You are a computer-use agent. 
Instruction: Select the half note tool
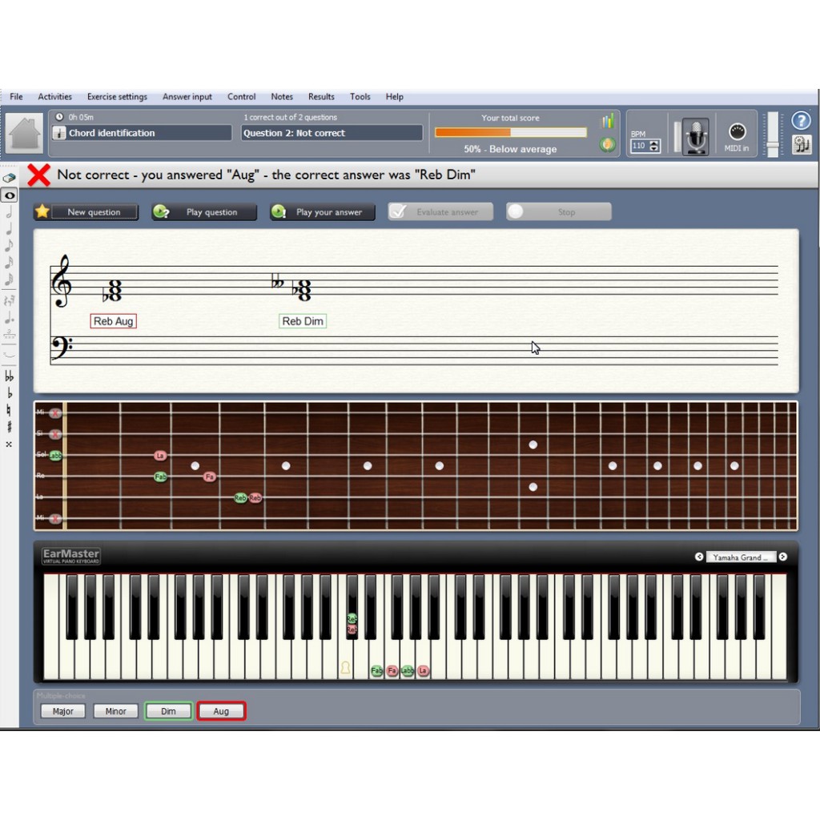9,211
